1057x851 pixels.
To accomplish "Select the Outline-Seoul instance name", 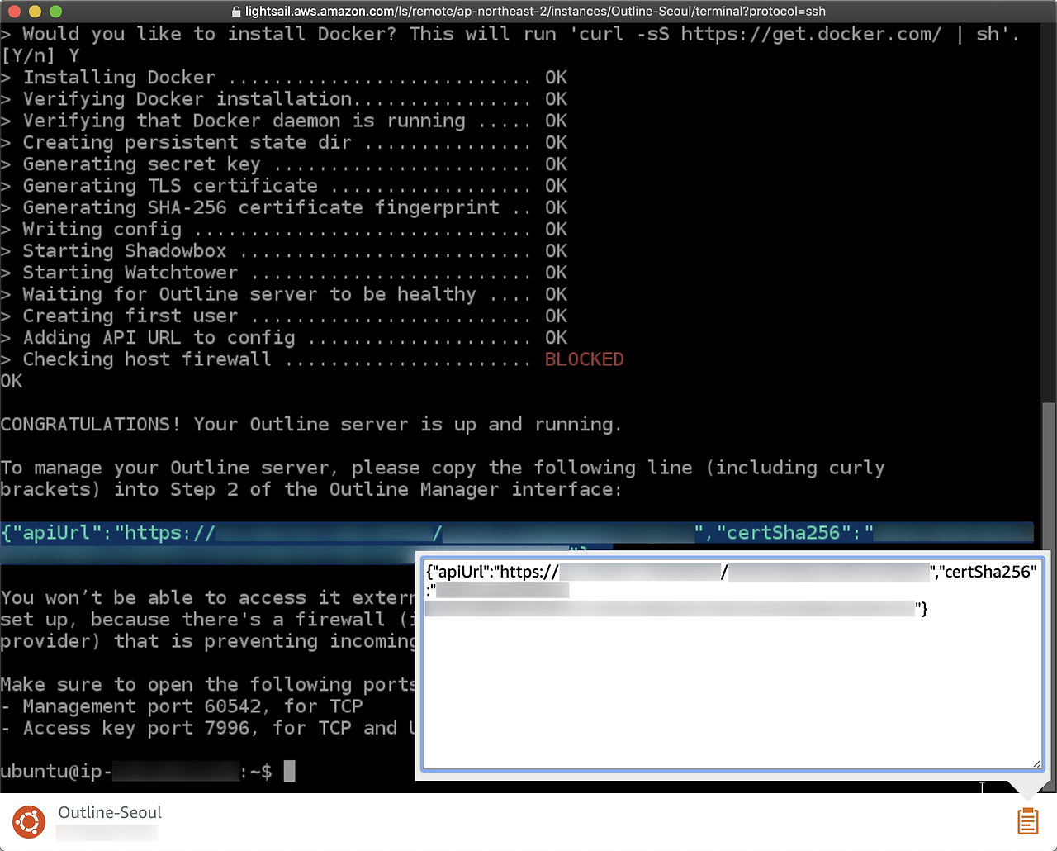I will pyautogui.click(x=109, y=812).
